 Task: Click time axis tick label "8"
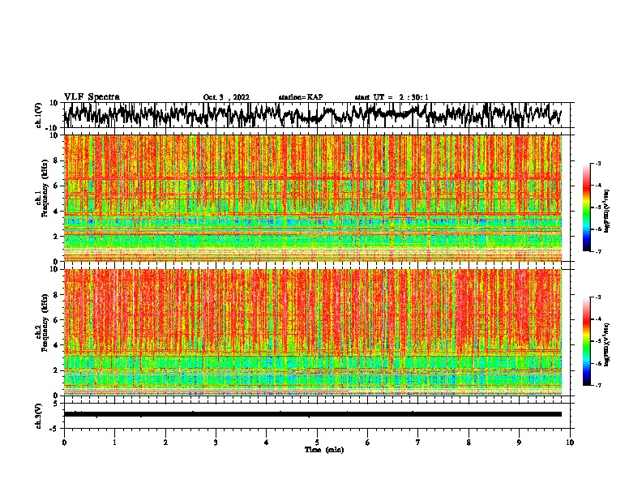pyautogui.click(x=469, y=443)
